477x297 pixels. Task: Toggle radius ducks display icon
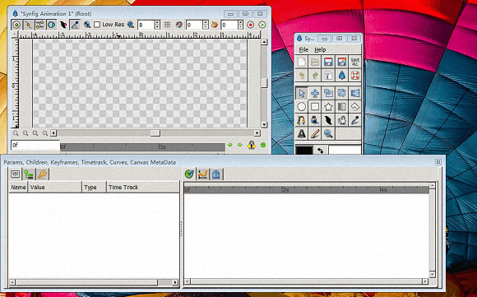[x=52, y=25]
